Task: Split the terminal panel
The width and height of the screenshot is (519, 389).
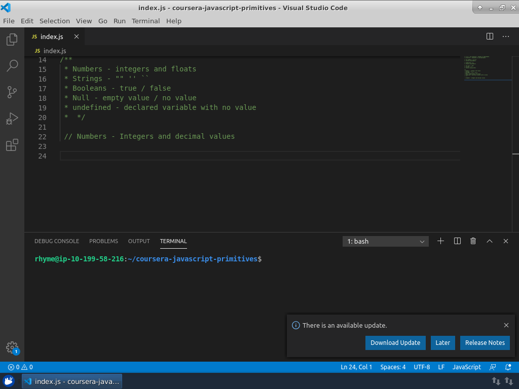Action: pos(457,242)
